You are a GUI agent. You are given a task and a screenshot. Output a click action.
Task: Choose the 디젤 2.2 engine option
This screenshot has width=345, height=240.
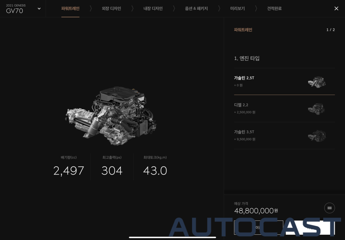pyautogui.click(x=284, y=108)
